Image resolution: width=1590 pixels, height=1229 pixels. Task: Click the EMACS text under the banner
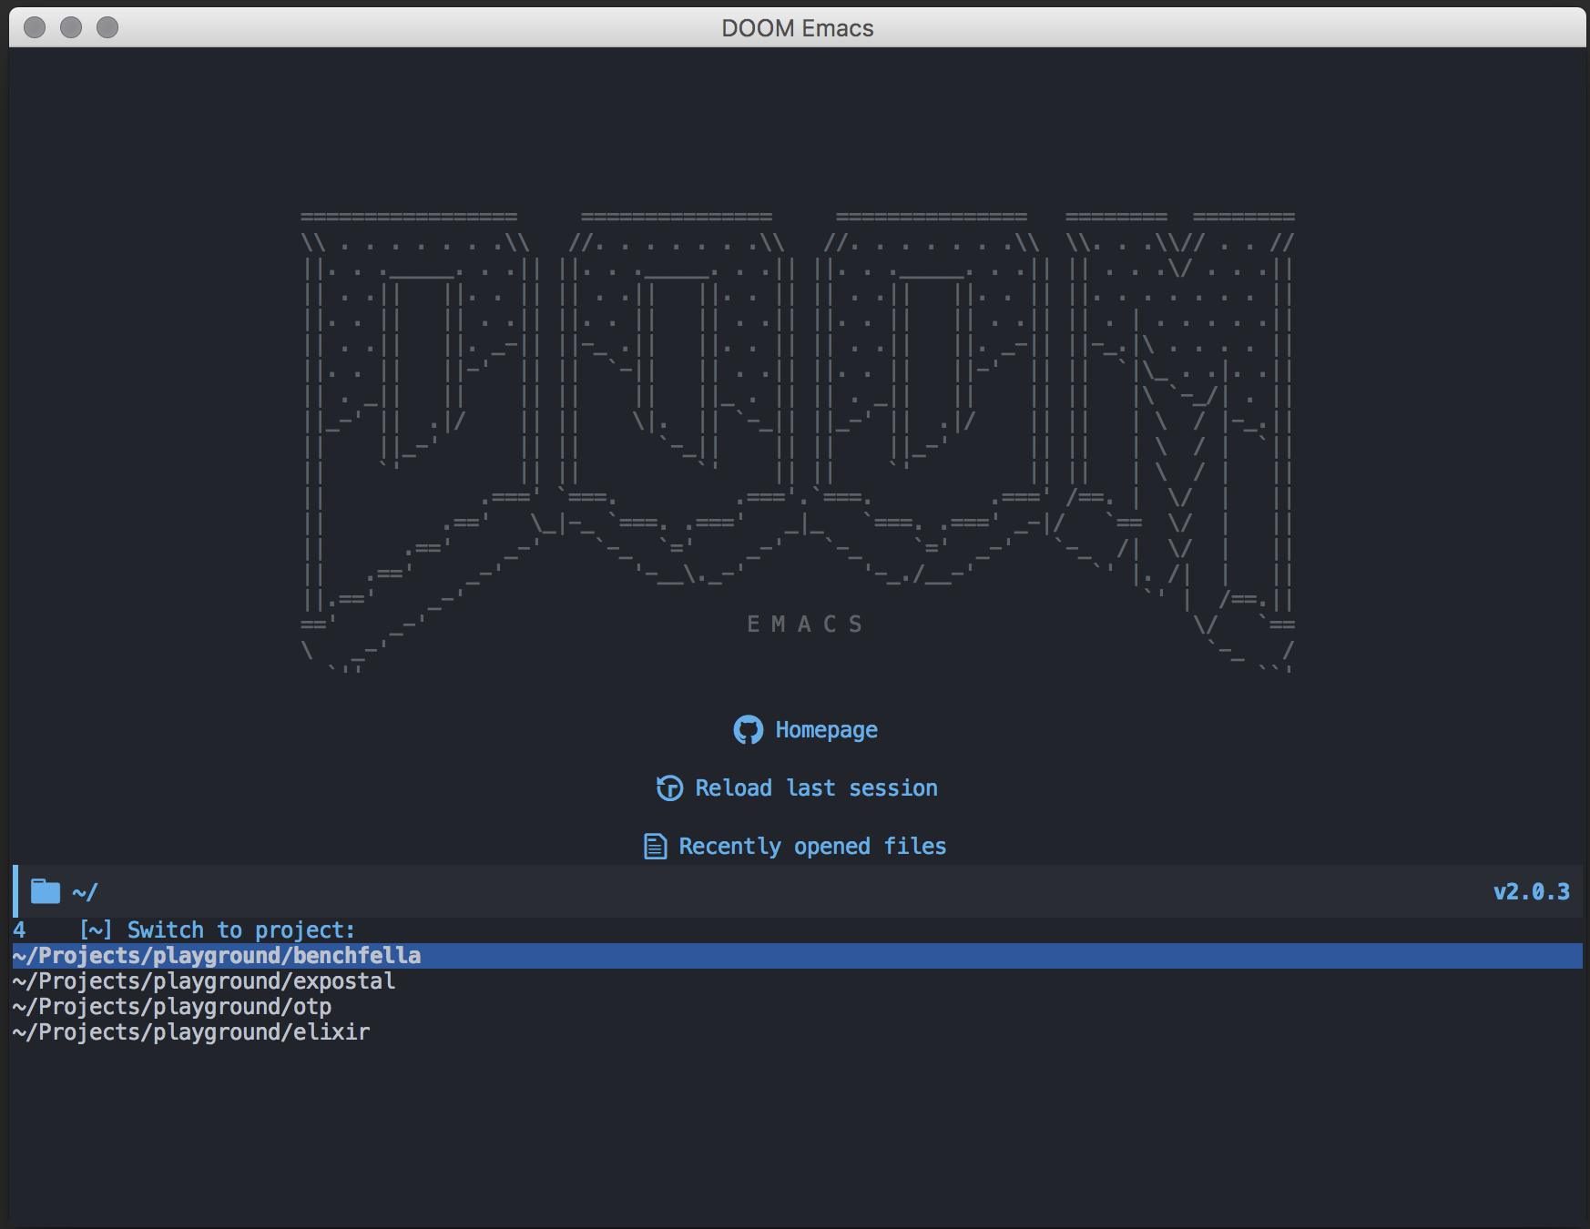pos(805,625)
